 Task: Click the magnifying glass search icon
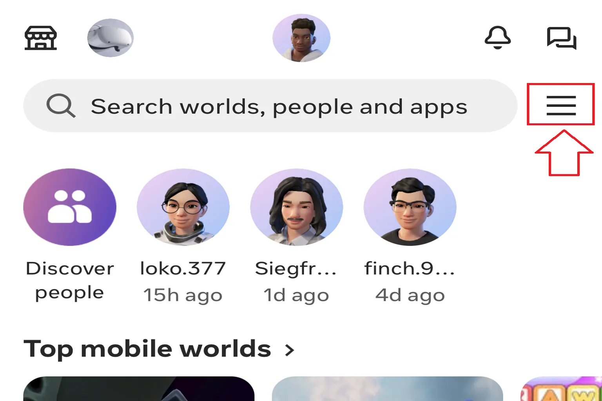pos(61,106)
